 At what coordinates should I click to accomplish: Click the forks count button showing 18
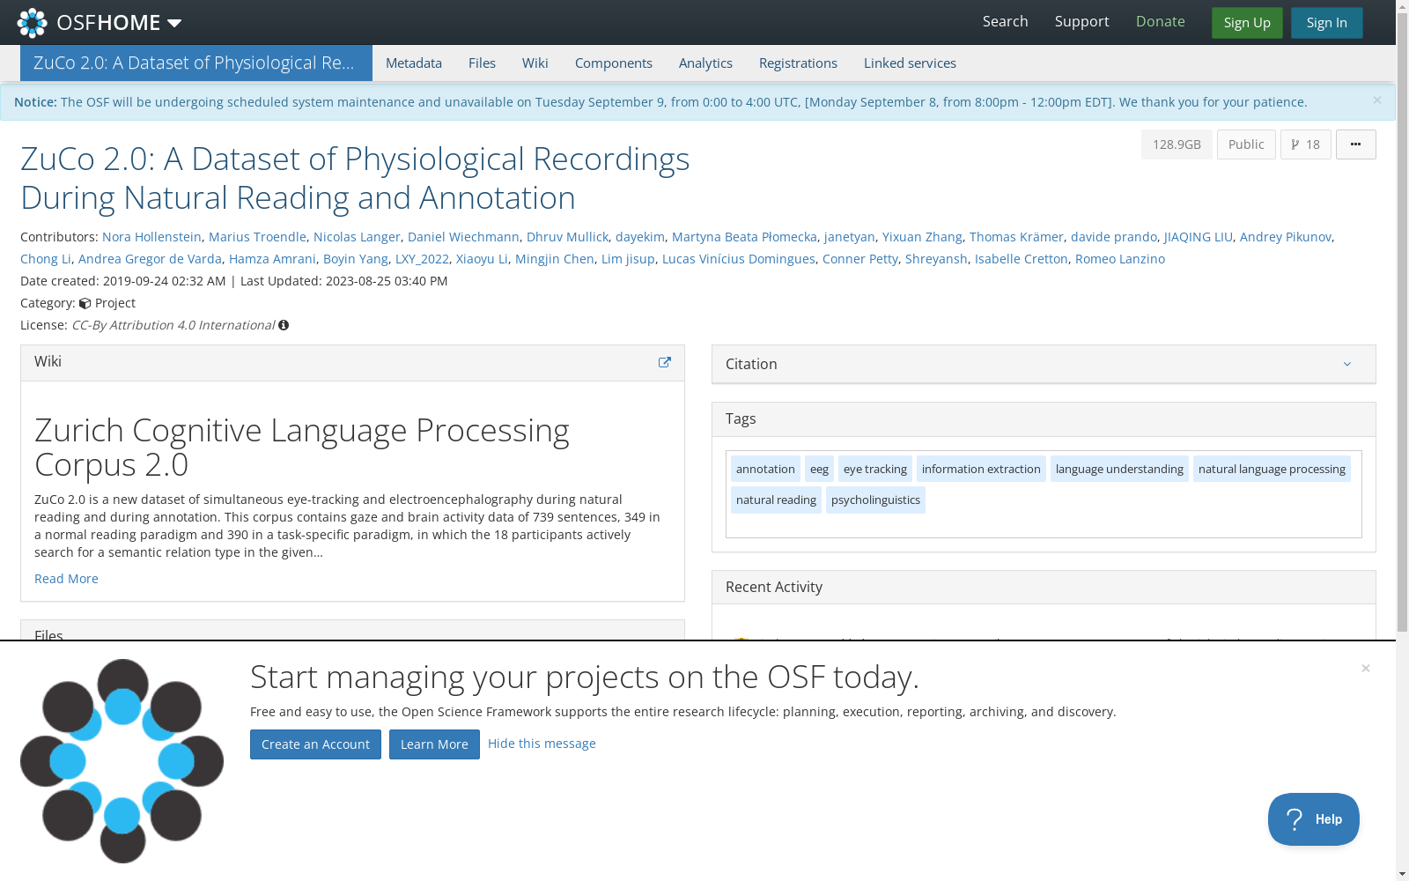(x=1305, y=144)
